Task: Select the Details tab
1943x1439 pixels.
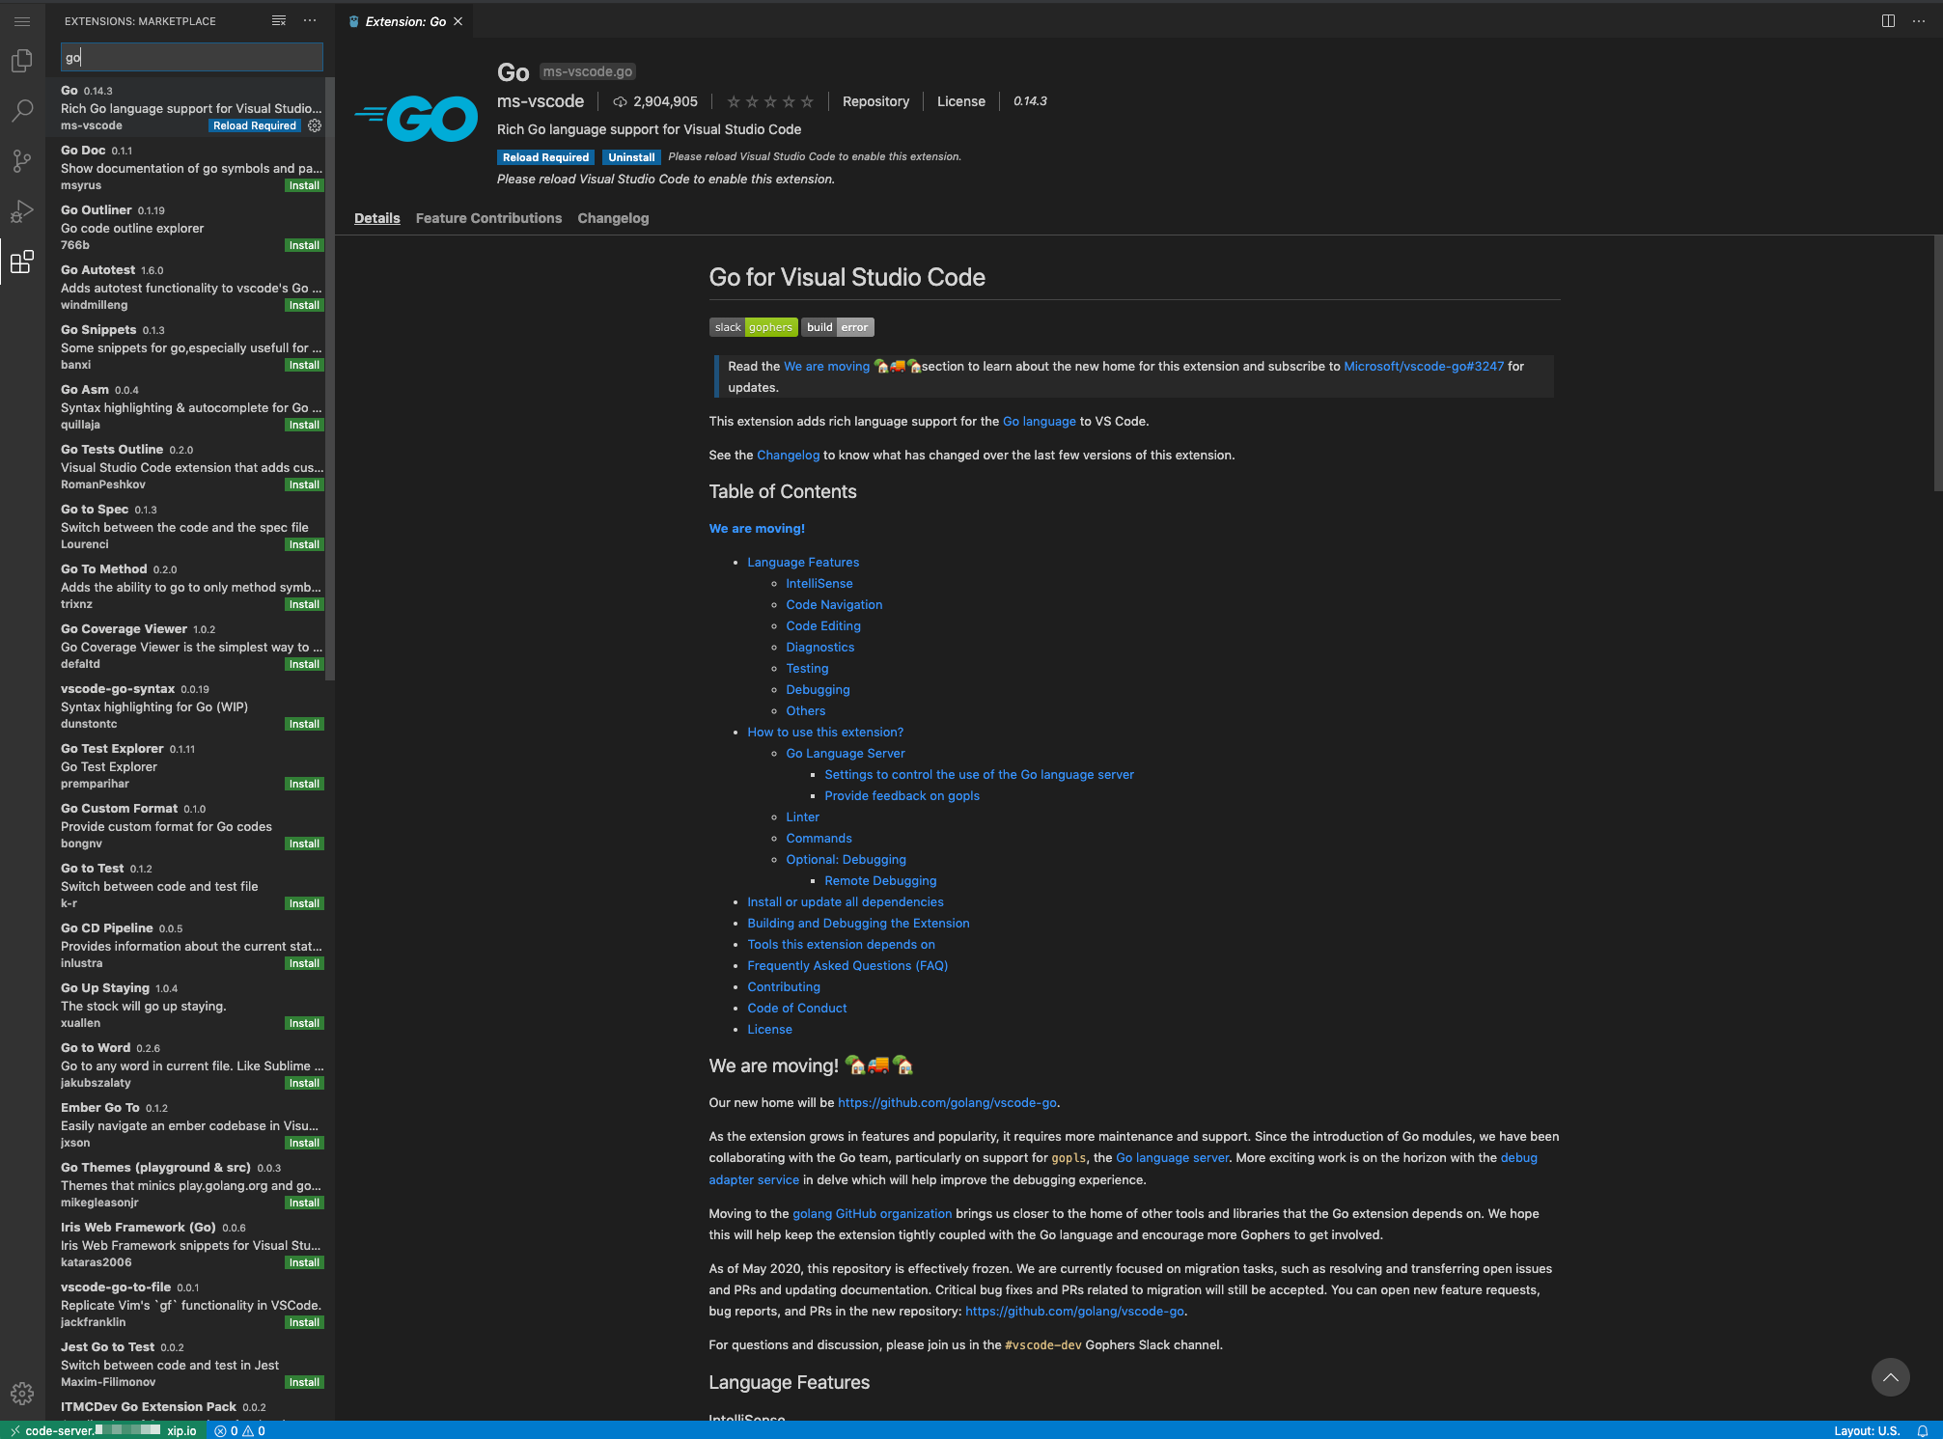Action: click(x=376, y=218)
